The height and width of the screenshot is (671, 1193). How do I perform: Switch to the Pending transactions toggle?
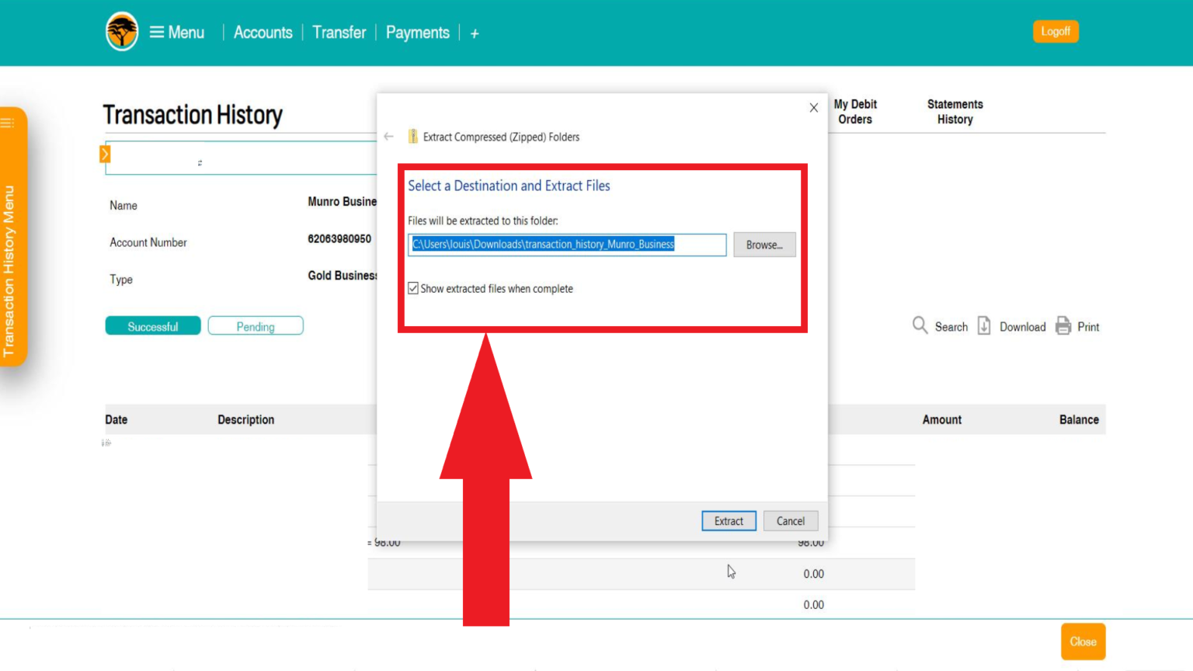click(256, 325)
